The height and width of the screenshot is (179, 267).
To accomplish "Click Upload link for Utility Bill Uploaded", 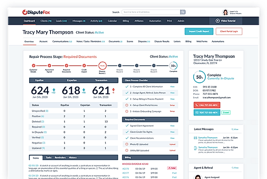I will tap(172, 150).
